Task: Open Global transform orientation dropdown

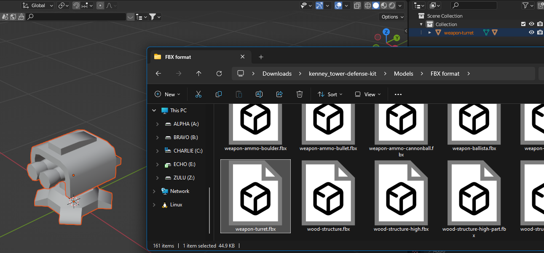Action: [x=38, y=5]
